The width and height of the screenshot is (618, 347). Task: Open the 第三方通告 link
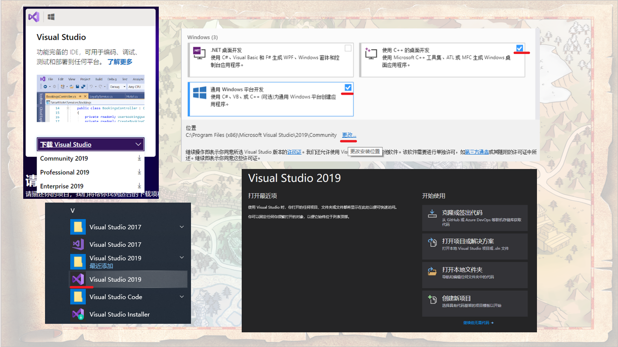point(477,152)
